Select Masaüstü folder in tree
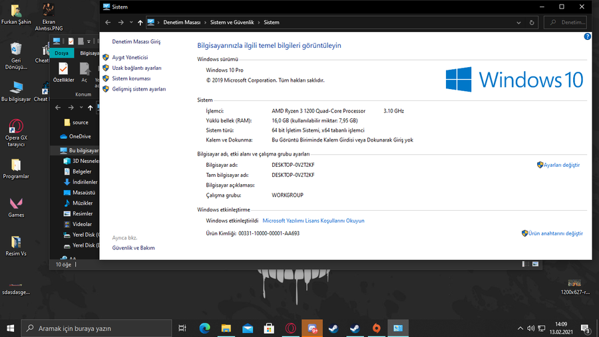 click(79, 193)
